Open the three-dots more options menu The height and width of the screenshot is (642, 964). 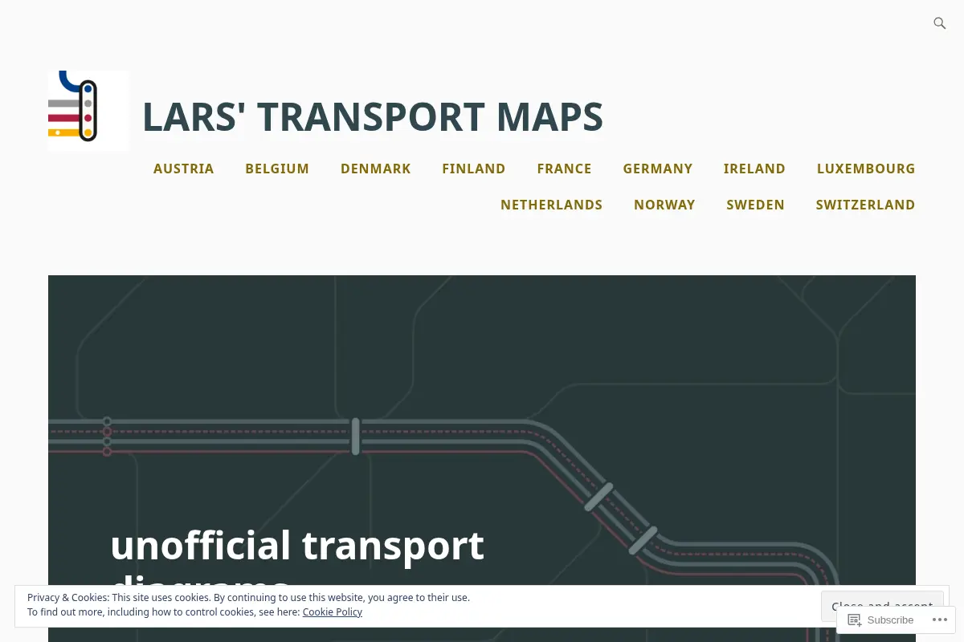(x=939, y=620)
